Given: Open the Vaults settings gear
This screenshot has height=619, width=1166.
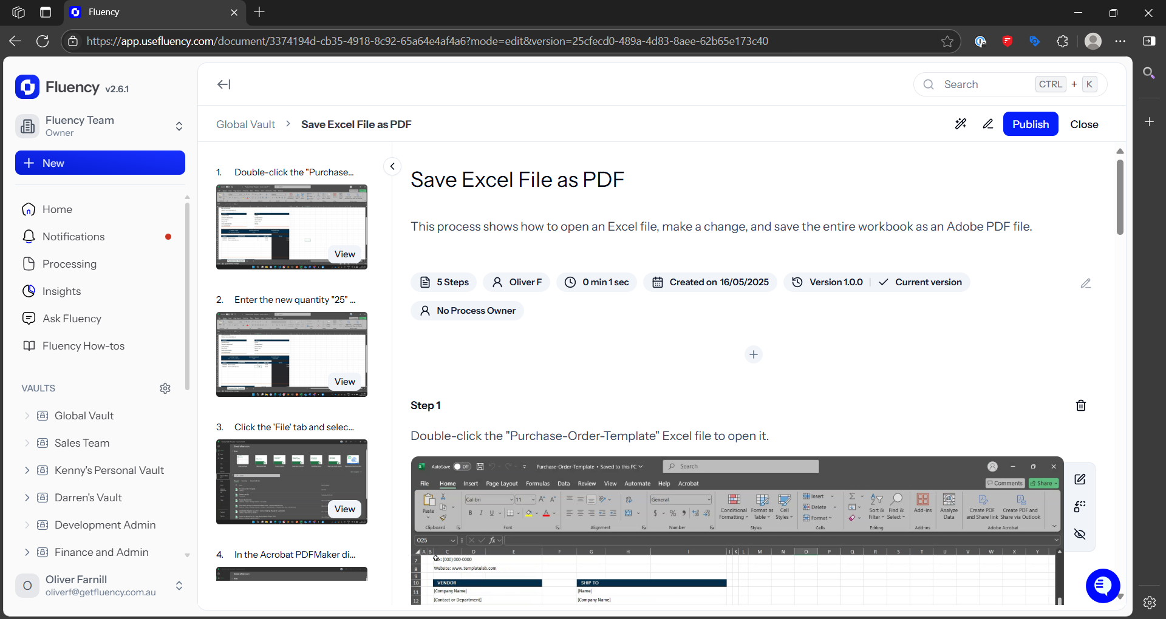Looking at the screenshot, I should [165, 388].
